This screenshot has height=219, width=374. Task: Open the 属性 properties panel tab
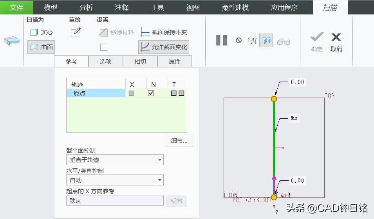click(175, 62)
